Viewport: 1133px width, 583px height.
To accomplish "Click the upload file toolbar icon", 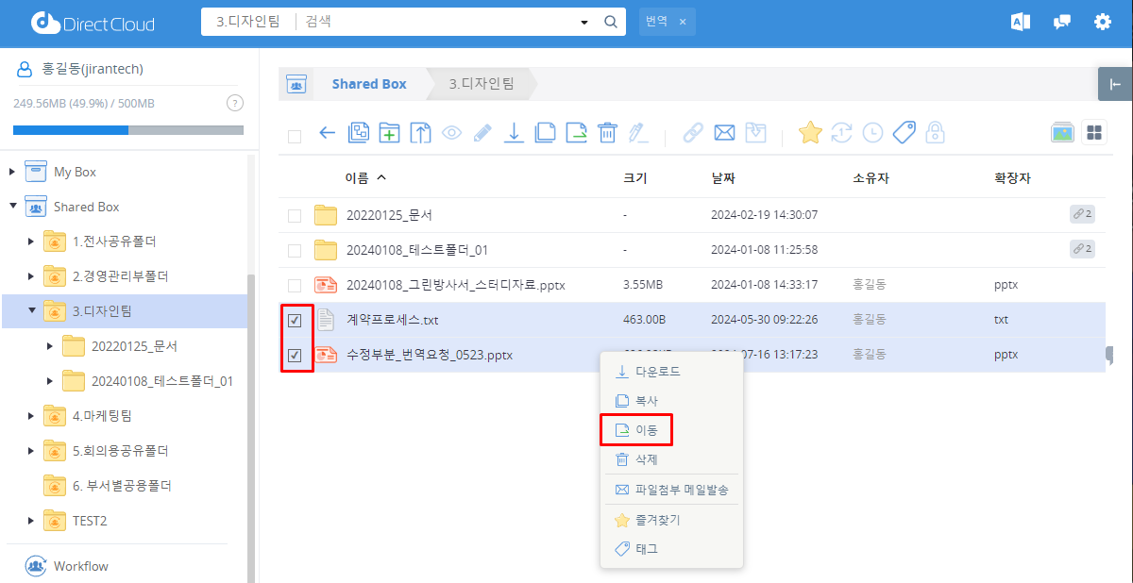I will (420, 133).
